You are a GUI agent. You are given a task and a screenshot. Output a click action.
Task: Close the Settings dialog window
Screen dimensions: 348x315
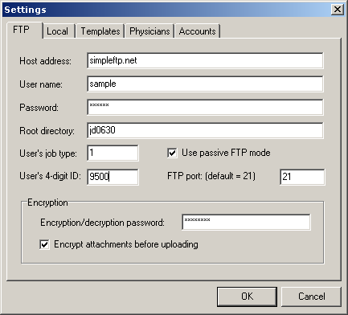pos(338,10)
